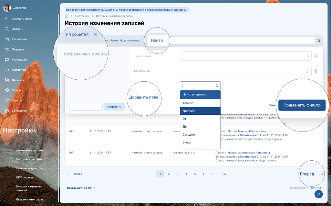This screenshot has width=331, height=206.
Task: Open the 'Тип события' dropdown field
Action: point(245,56)
